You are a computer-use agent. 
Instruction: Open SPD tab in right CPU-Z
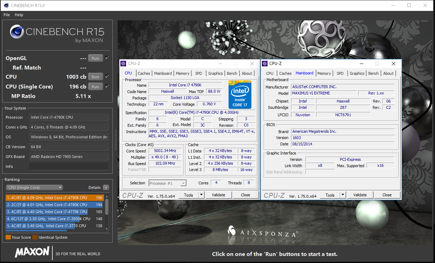340,73
